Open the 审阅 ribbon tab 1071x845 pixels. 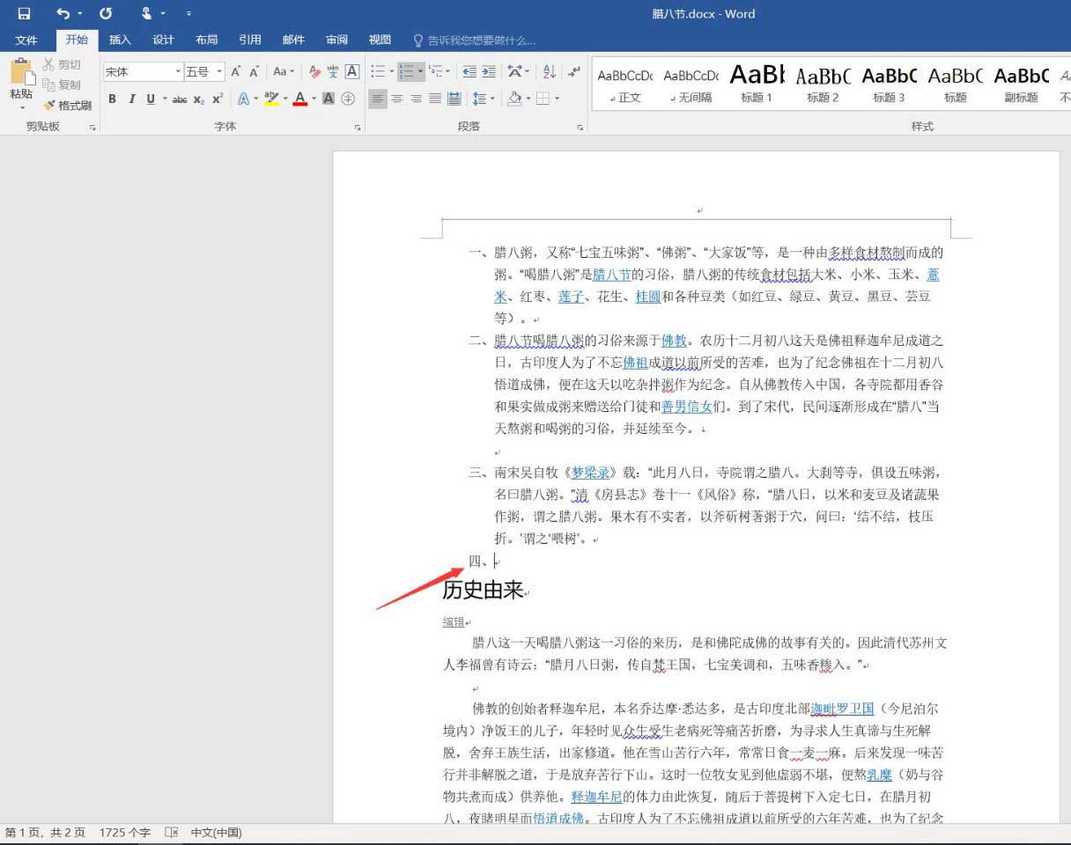point(336,40)
